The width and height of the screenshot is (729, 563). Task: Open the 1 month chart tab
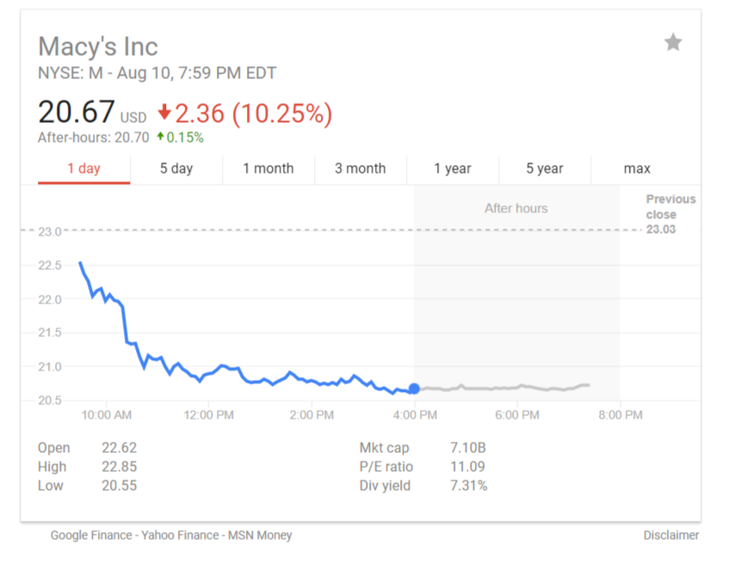coord(269,168)
